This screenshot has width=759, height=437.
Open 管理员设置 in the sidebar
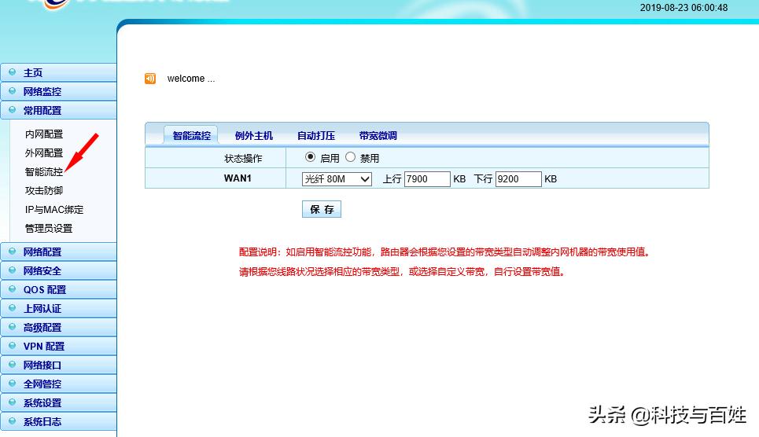[x=49, y=229]
